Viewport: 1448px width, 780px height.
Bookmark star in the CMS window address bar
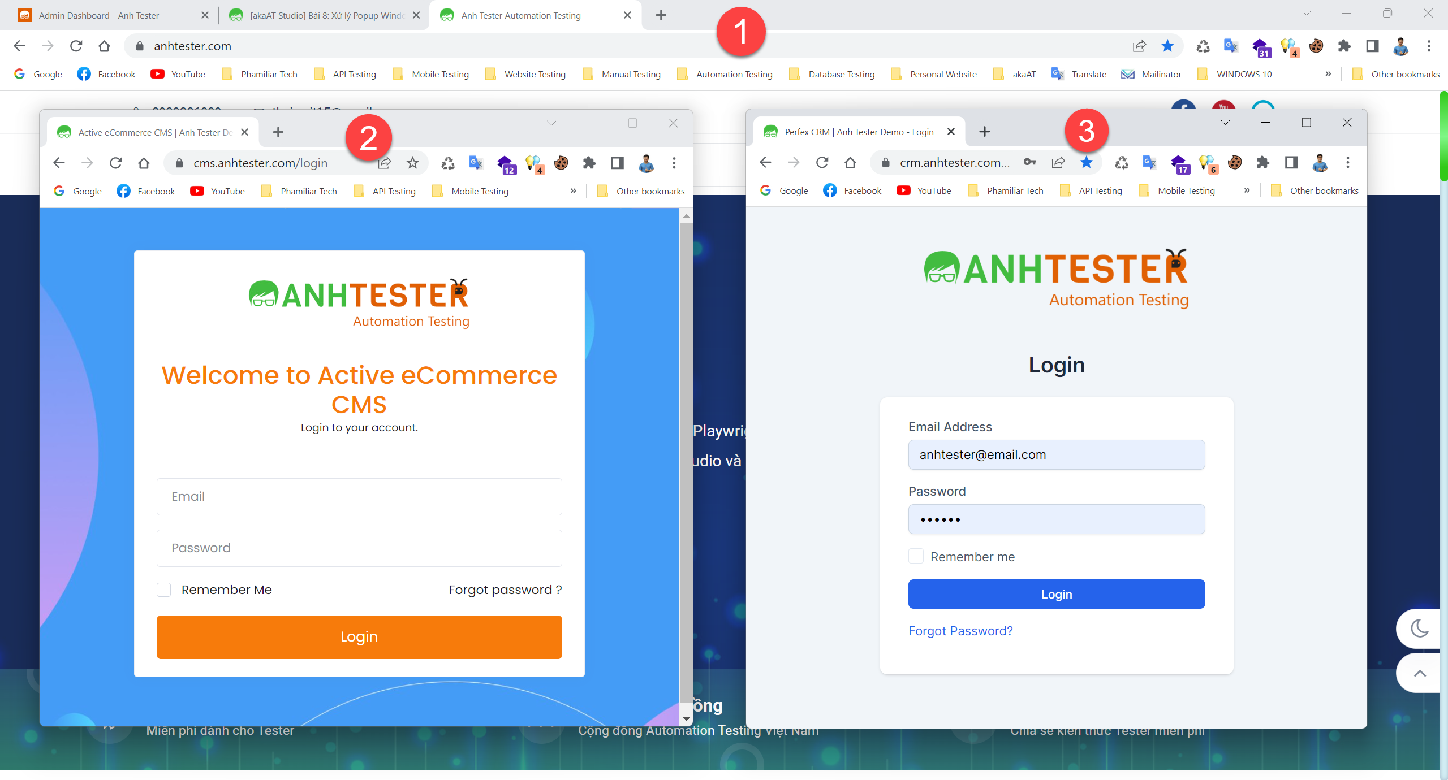pos(413,163)
